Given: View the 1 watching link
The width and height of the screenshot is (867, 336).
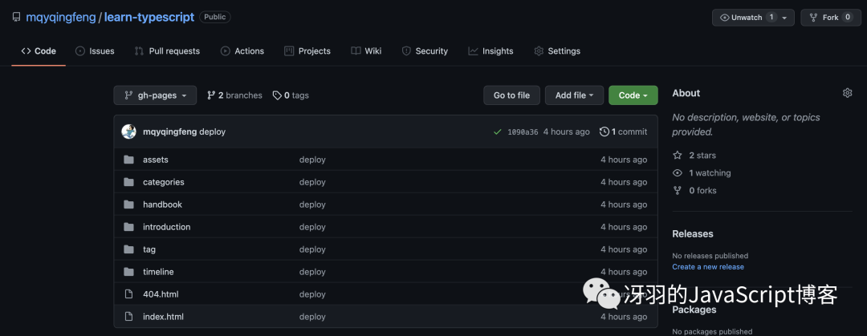Looking at the screenshot, I should click(x=702, y=173).
